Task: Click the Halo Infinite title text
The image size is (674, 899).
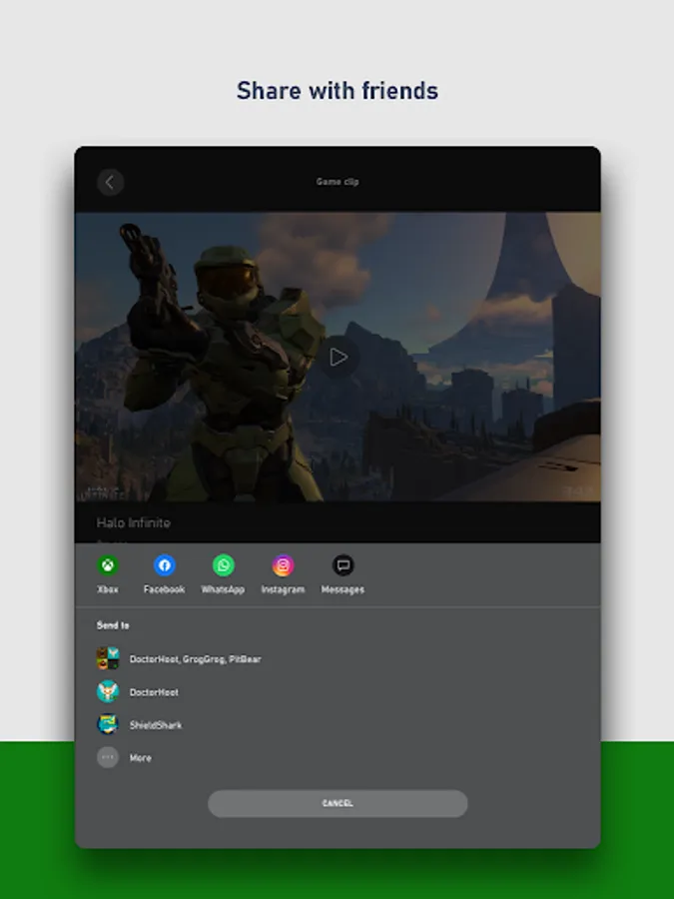Action: (134, 522)
